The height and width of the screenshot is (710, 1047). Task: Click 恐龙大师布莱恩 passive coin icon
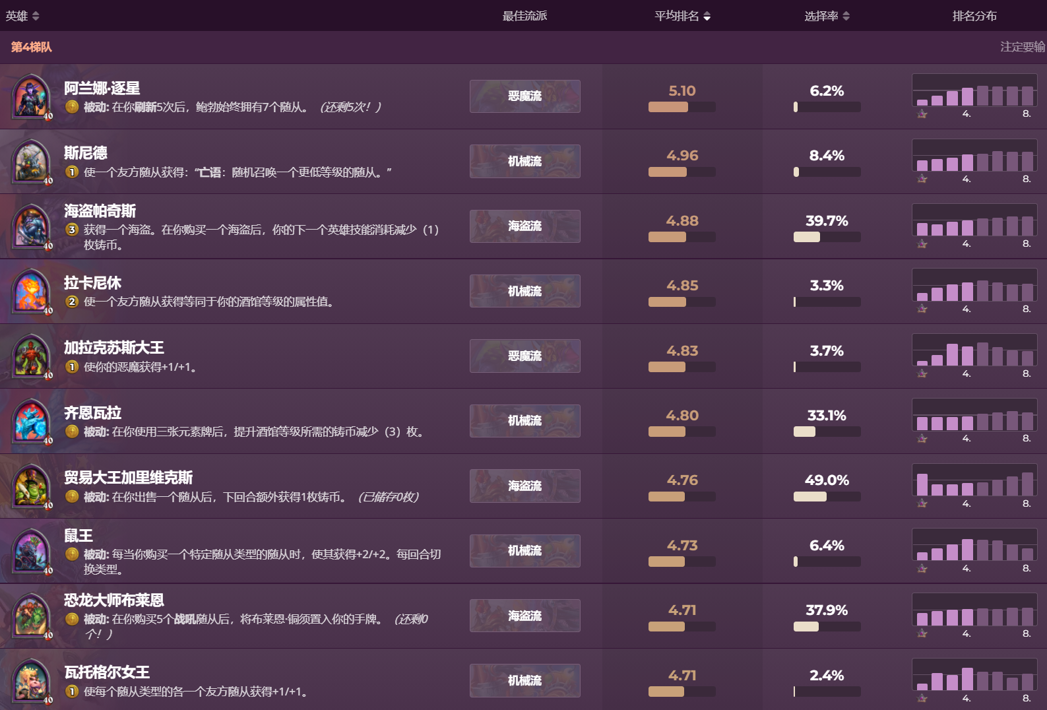click(x=72, y=619)
